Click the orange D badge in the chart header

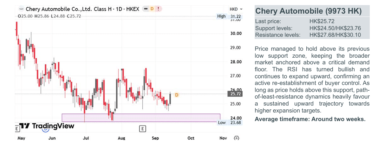[x=152, y=9]
